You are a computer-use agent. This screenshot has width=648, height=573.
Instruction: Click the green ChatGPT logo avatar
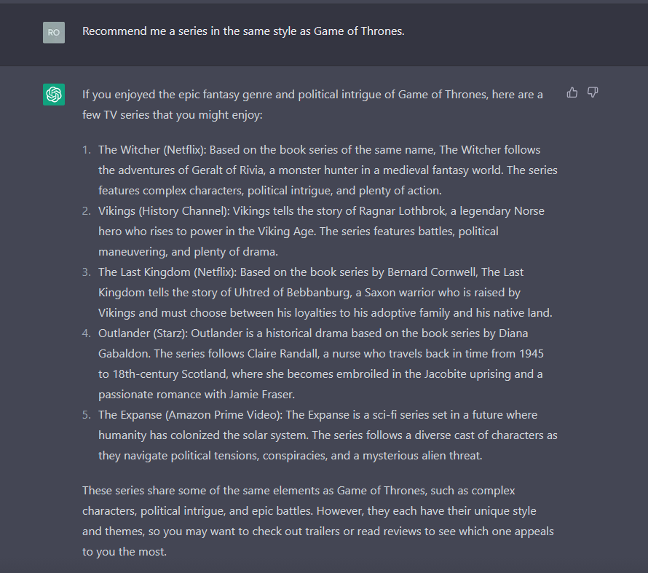pos(54,95)
